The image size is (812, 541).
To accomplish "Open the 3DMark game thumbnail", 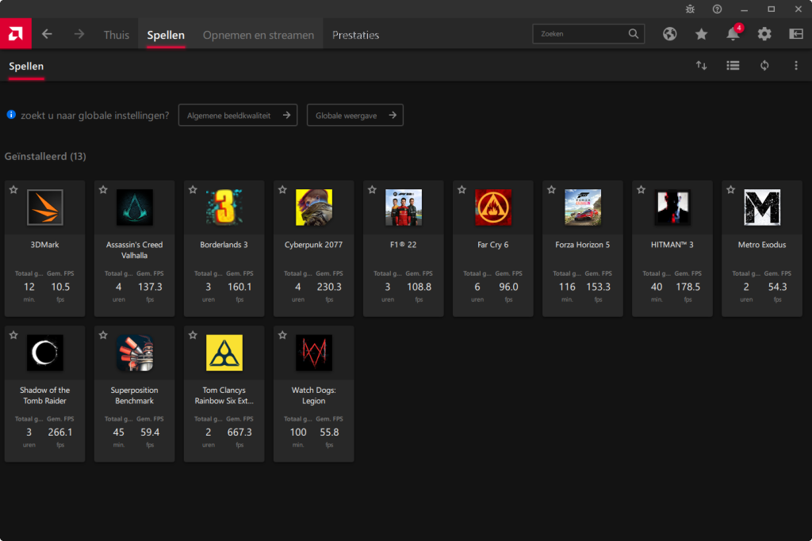I will [x=45, y=208].
